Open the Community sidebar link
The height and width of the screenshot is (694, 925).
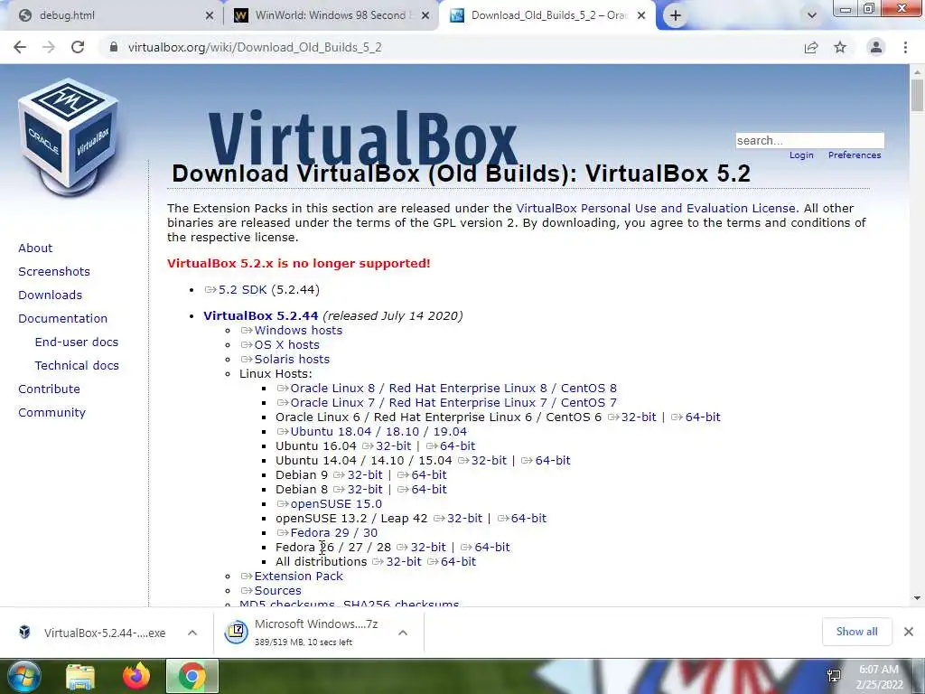pos(51,412)
